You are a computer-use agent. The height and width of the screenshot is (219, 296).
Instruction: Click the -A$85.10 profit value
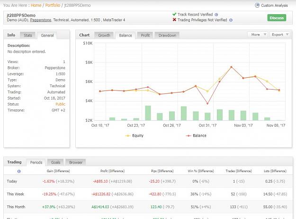pos(100,181)
